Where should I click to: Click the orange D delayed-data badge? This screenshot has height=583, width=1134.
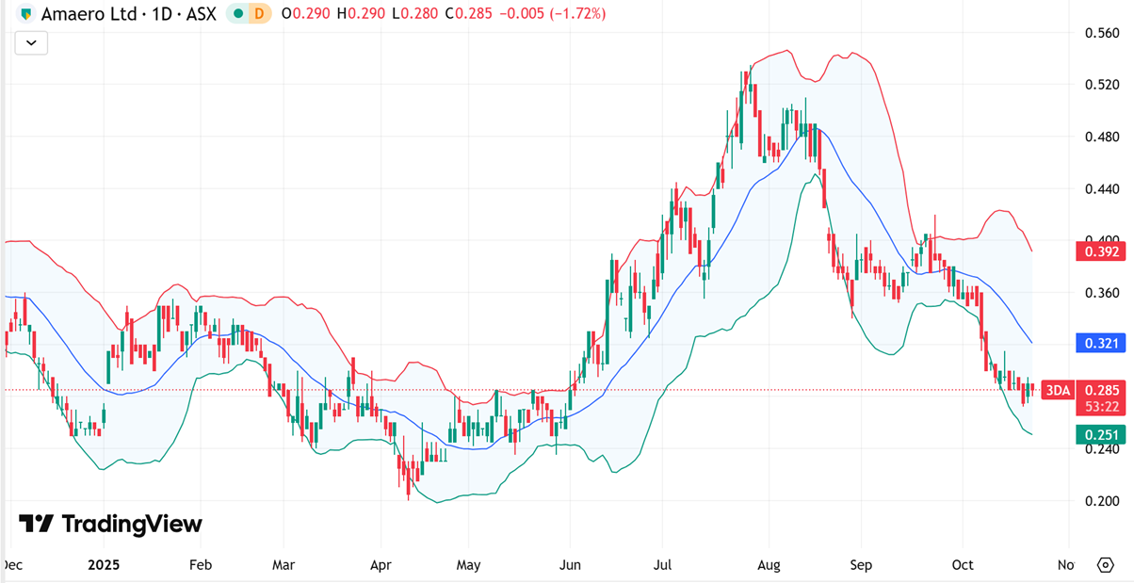(x=259, y=14)
